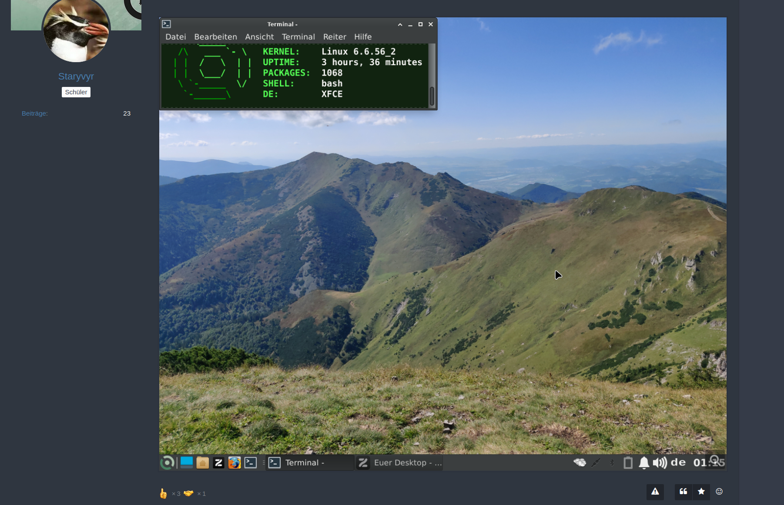Click the Void Linux applications menu icon
The height and width of the screenshot is (505, 784).
167,463
